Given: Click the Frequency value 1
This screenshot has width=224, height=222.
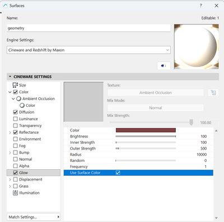Looking at the screenshot, I should [x=206, y=166].
